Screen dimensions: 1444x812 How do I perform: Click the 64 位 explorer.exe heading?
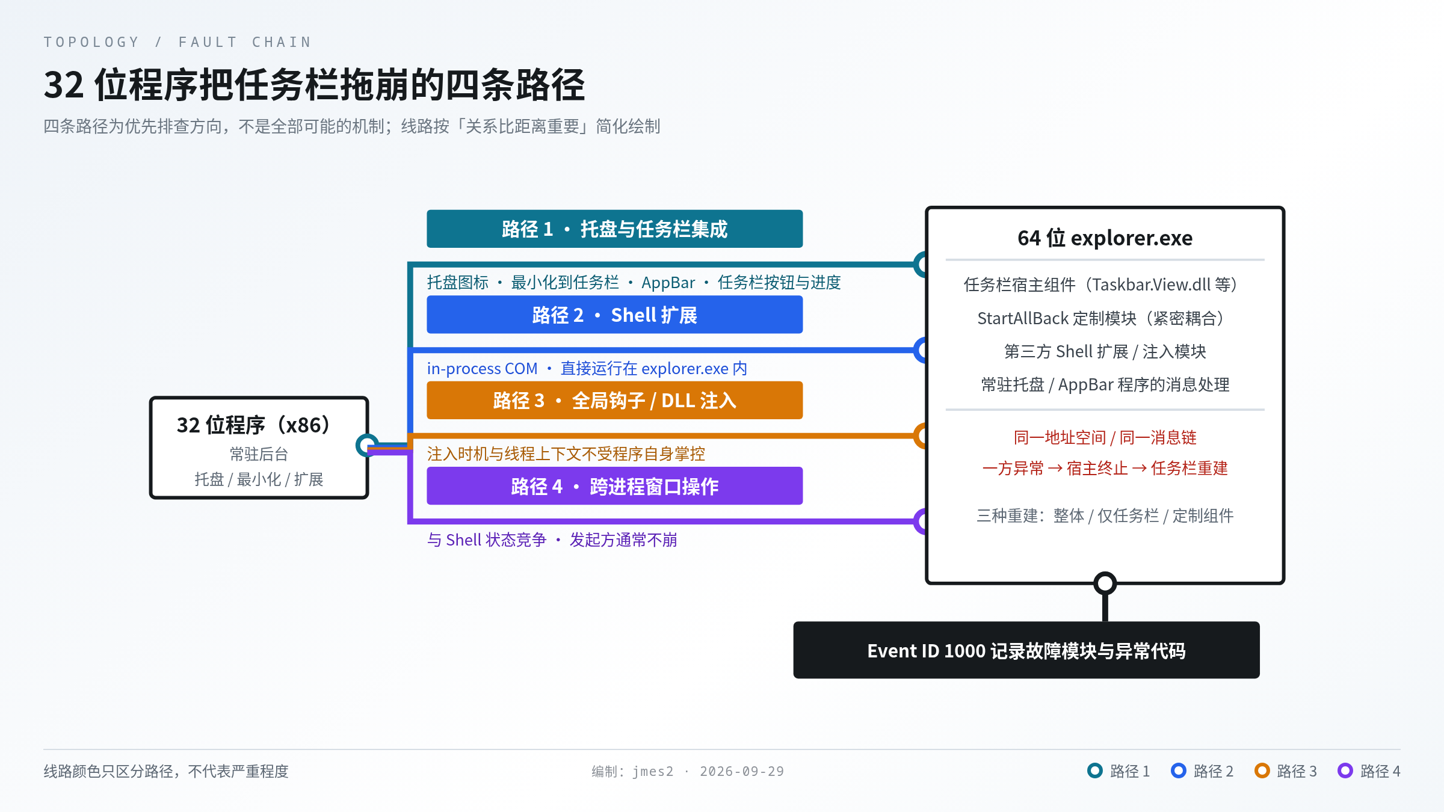pyautogui.click(x=1105, y=238)
